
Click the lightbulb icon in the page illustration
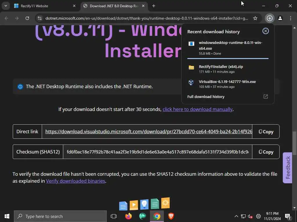144,204
